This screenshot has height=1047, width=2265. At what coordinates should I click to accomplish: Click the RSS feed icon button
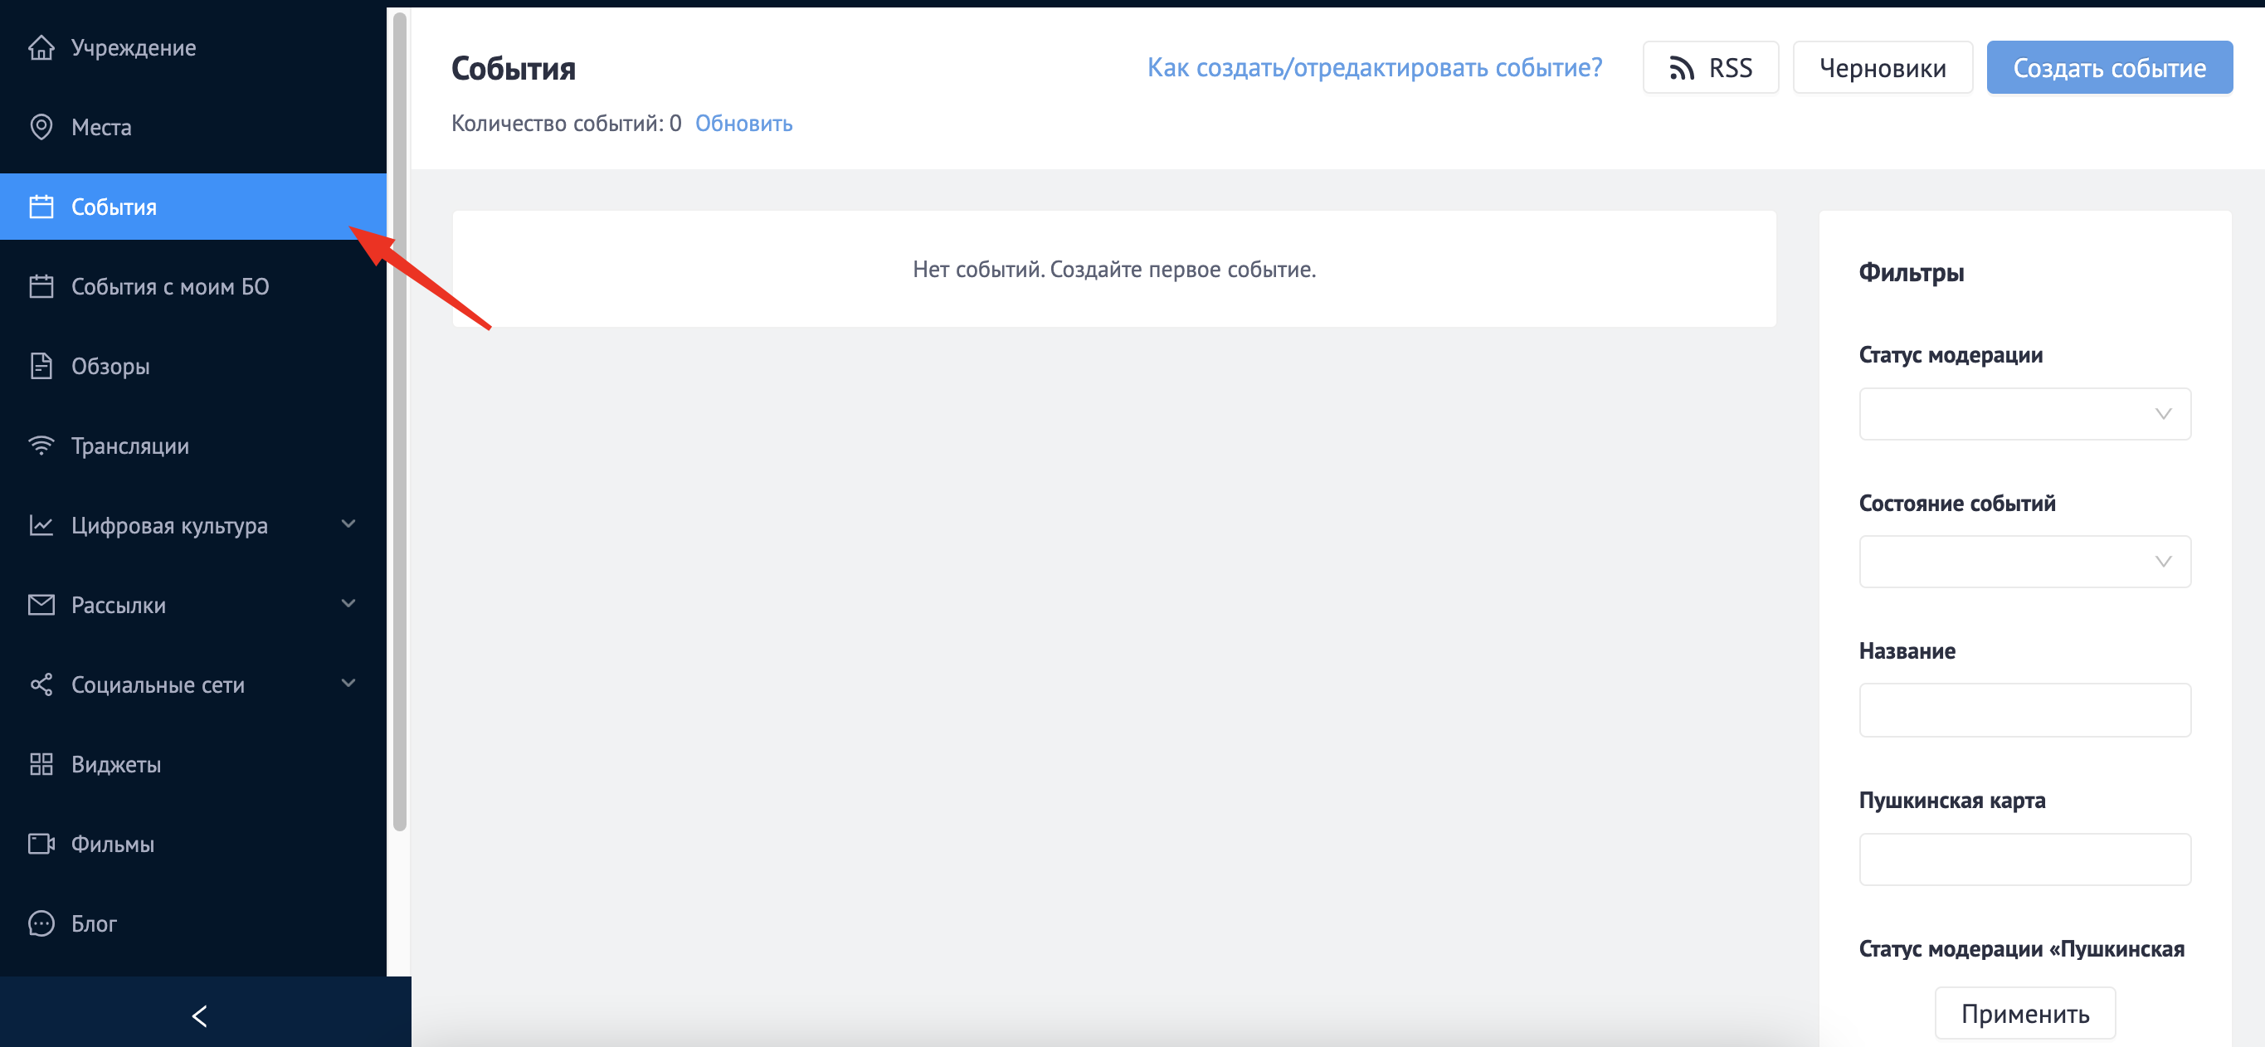1709,68
